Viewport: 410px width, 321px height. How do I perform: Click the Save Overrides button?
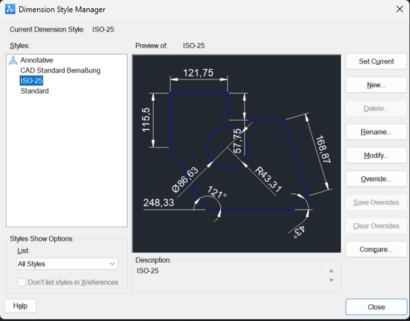coord(376,202)
